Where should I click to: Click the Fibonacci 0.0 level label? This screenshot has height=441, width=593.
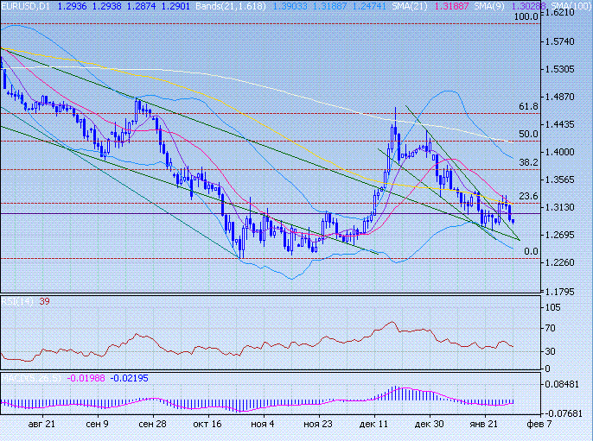(x=531, y=251)
